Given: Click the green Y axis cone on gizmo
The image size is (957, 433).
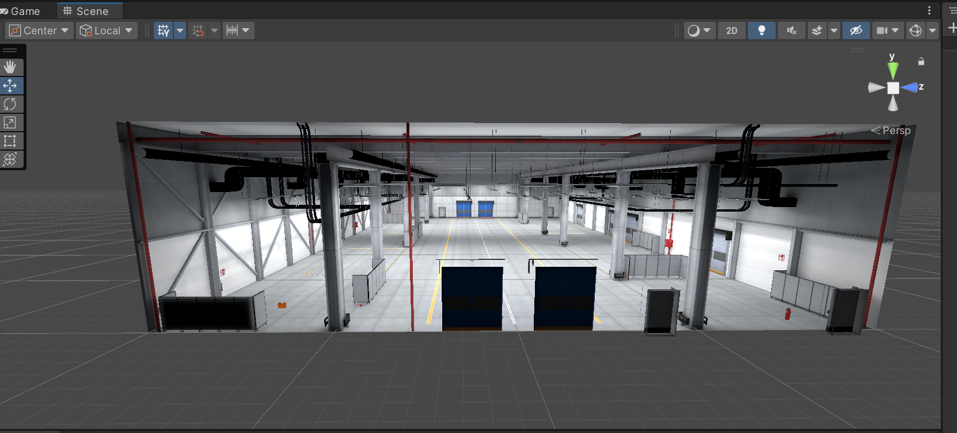Looking at the screenshot, I should coord(893,71).
